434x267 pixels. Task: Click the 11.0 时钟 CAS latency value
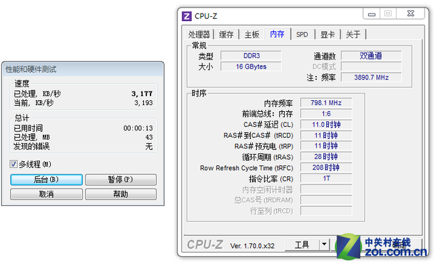click(x=326, y=125)
